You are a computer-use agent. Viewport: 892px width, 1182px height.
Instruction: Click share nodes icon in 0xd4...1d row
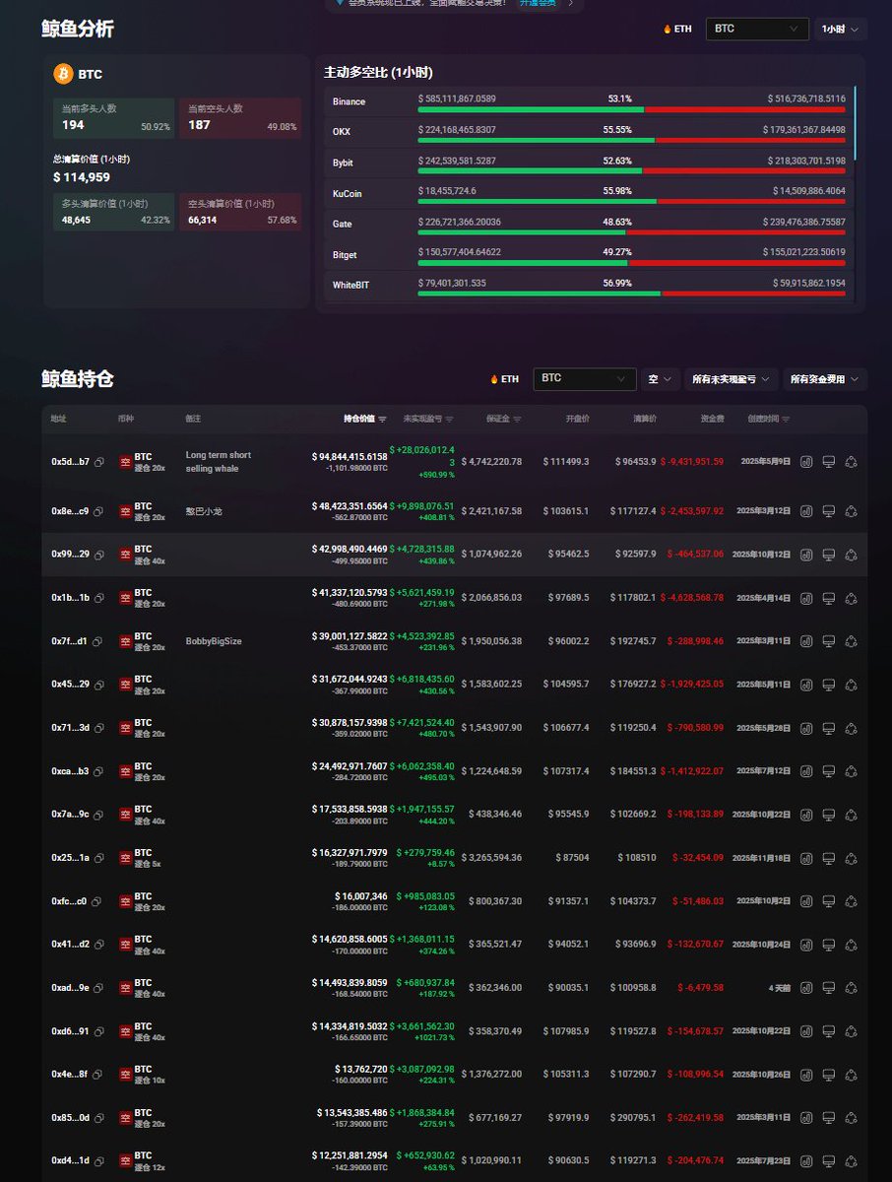click(851, 1161)
